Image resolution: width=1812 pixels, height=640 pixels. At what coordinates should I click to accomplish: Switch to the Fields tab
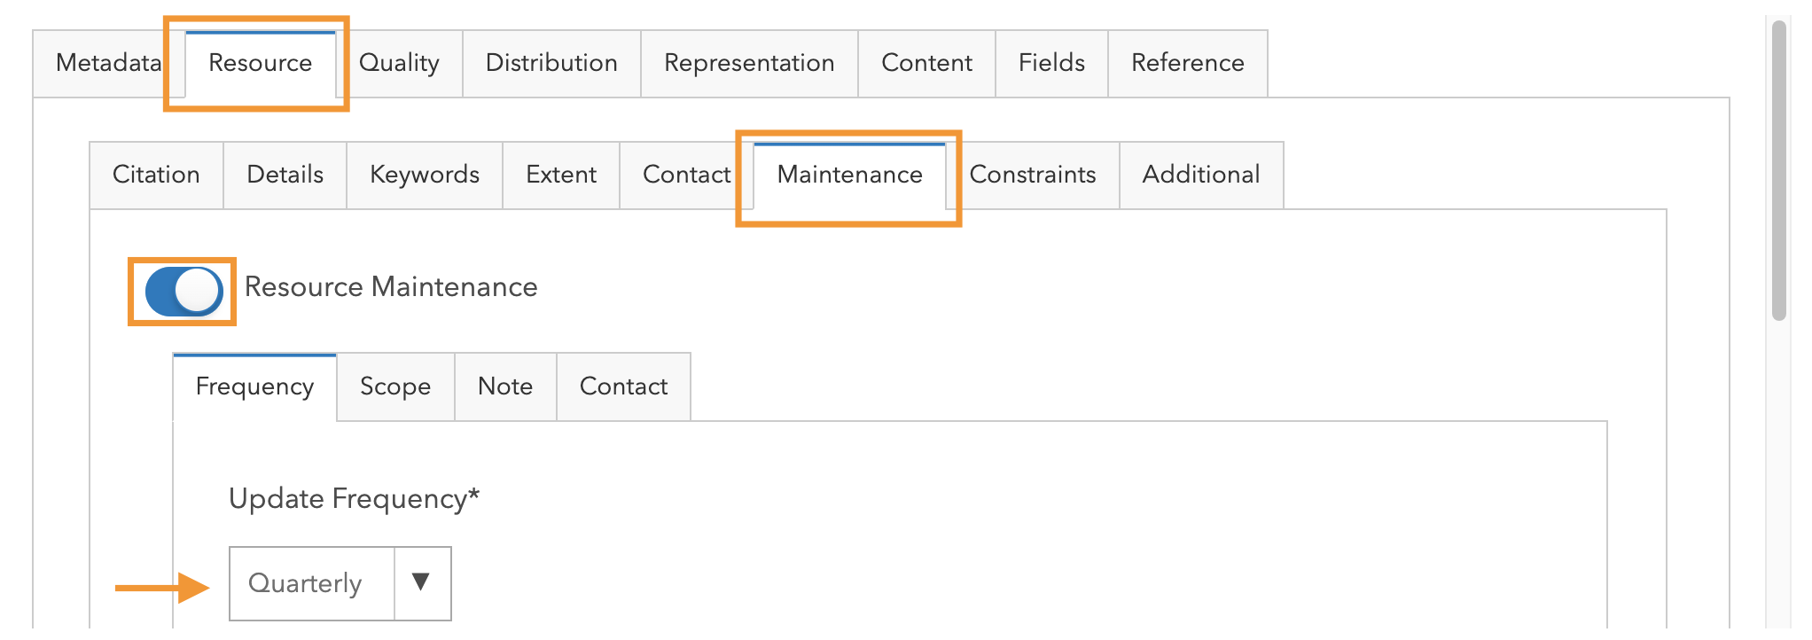(x=1050, y=63)
